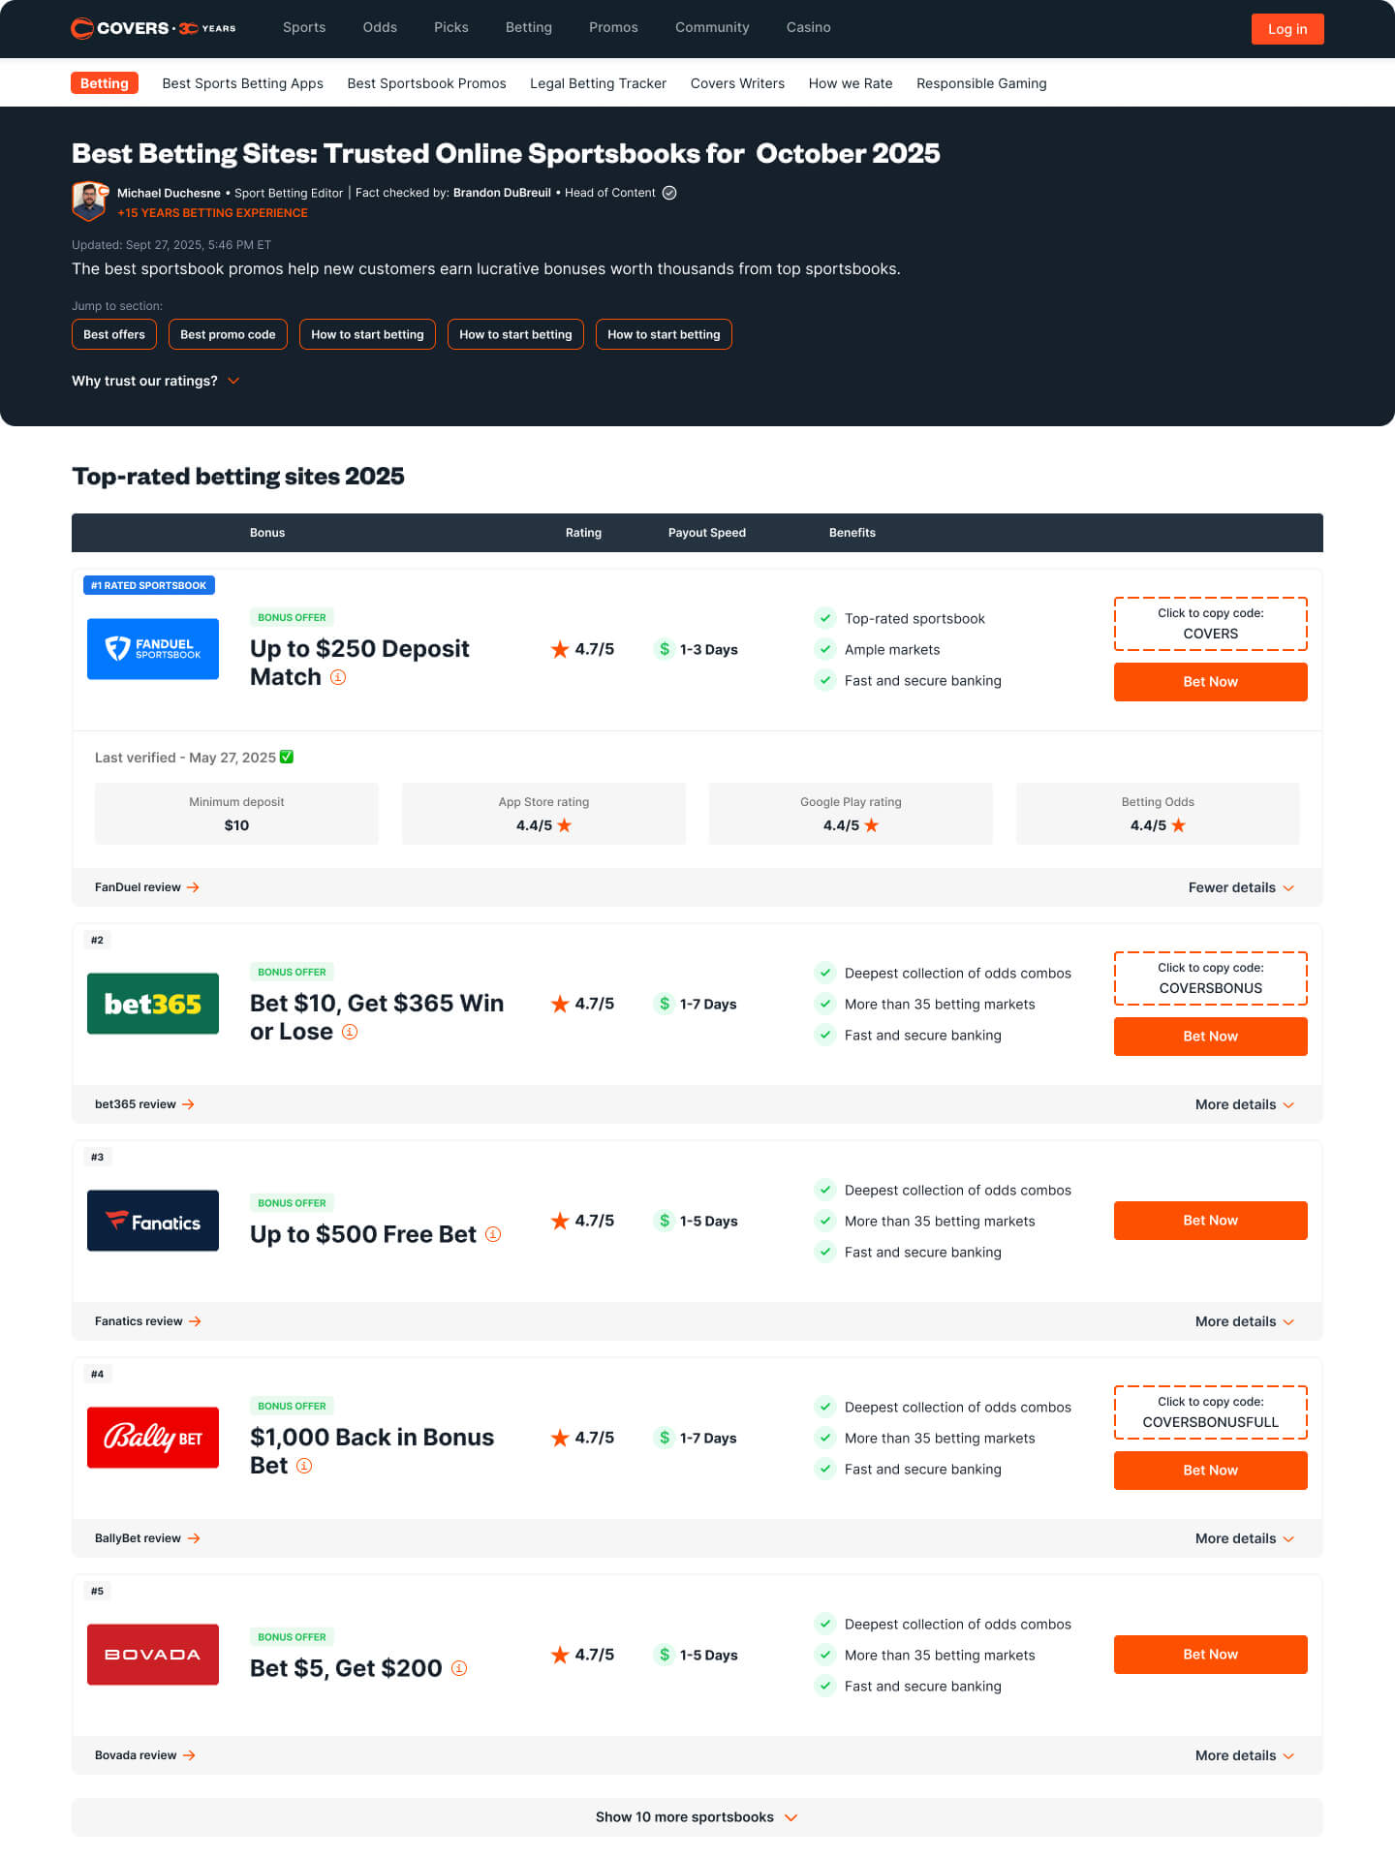
Task: Open author Michael Duchesne's profile
Action: pyautogui.click(x=169, y=193)
